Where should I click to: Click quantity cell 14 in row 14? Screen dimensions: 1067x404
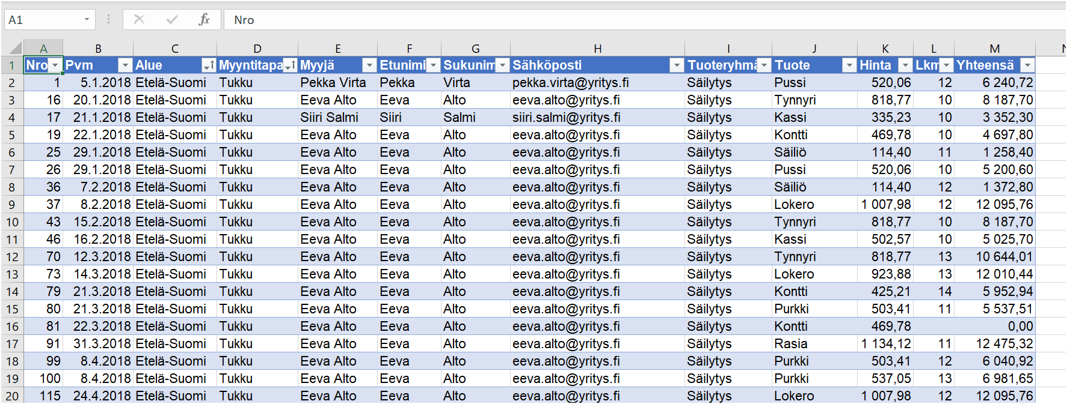click(x=933, y=292)
